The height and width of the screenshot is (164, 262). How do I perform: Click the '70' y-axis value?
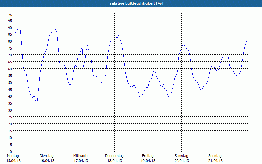coord(10,55)
